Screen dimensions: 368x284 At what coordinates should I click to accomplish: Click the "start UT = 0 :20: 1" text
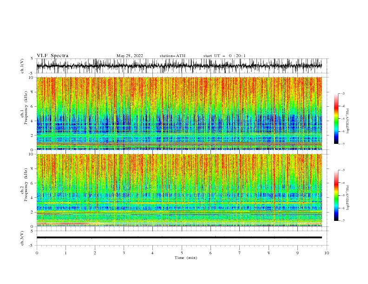pyautogui.click(x=224, y=56)
